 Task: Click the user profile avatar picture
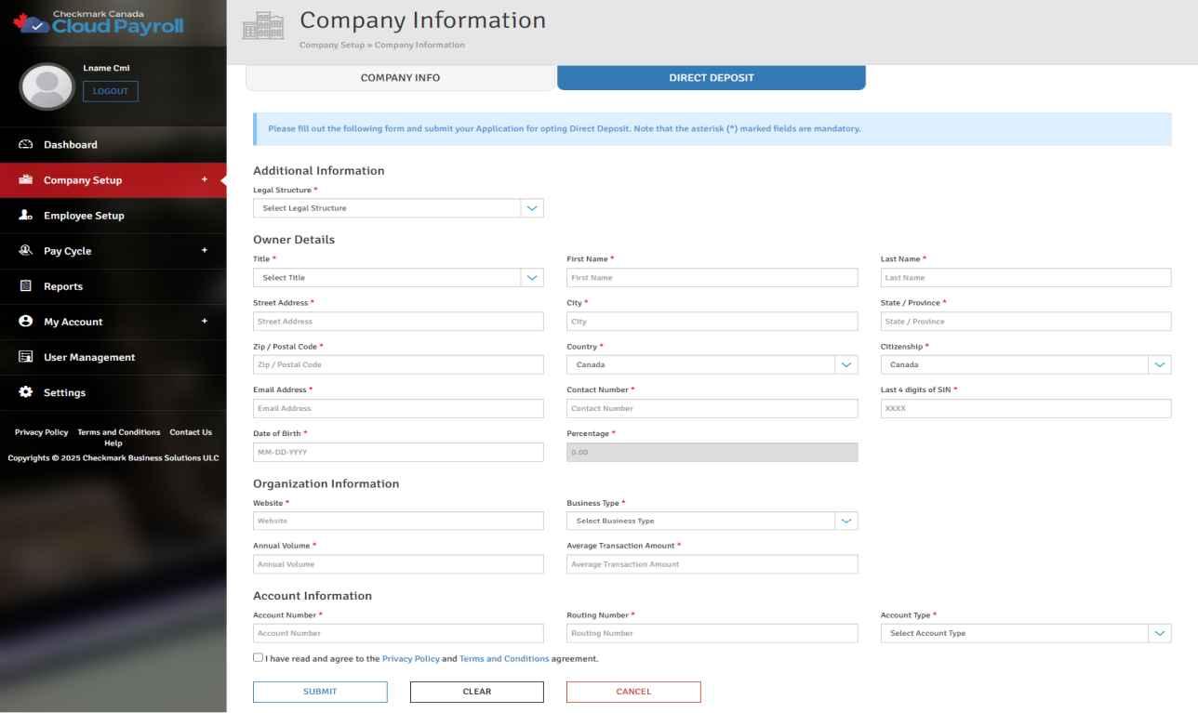click(x=47, y=86)
